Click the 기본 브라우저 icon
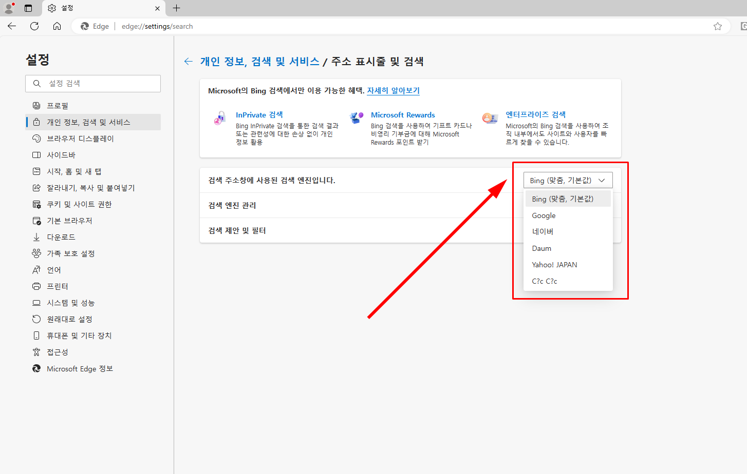The width and height of the screenshot is (747, 474). click(36, 221)
